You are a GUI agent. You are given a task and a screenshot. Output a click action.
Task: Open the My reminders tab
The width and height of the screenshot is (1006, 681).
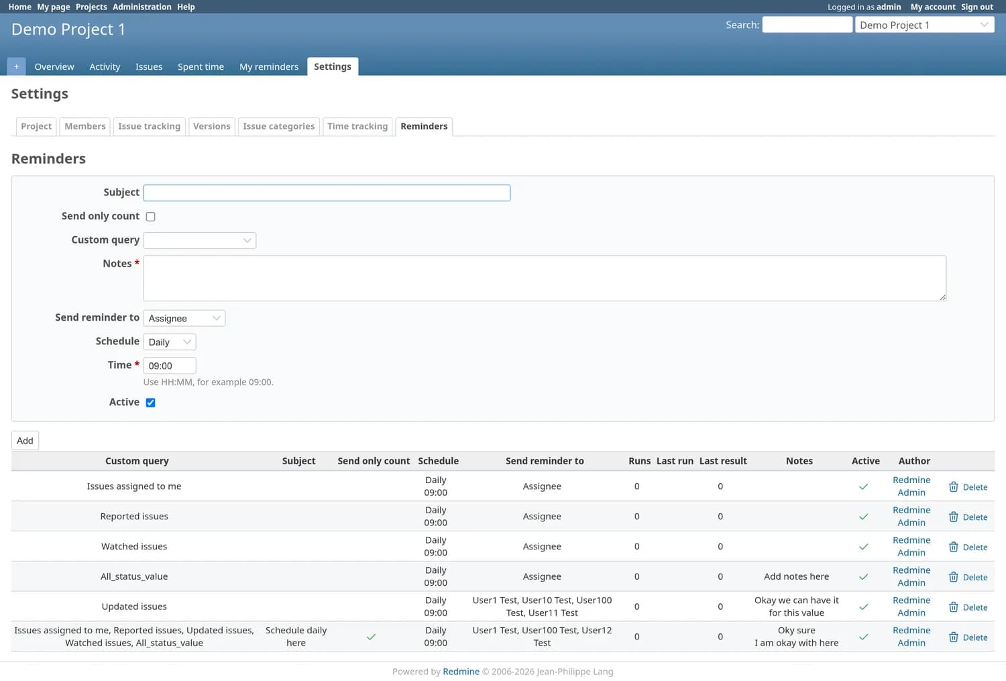pyautogui.click(x=269, y=66)
